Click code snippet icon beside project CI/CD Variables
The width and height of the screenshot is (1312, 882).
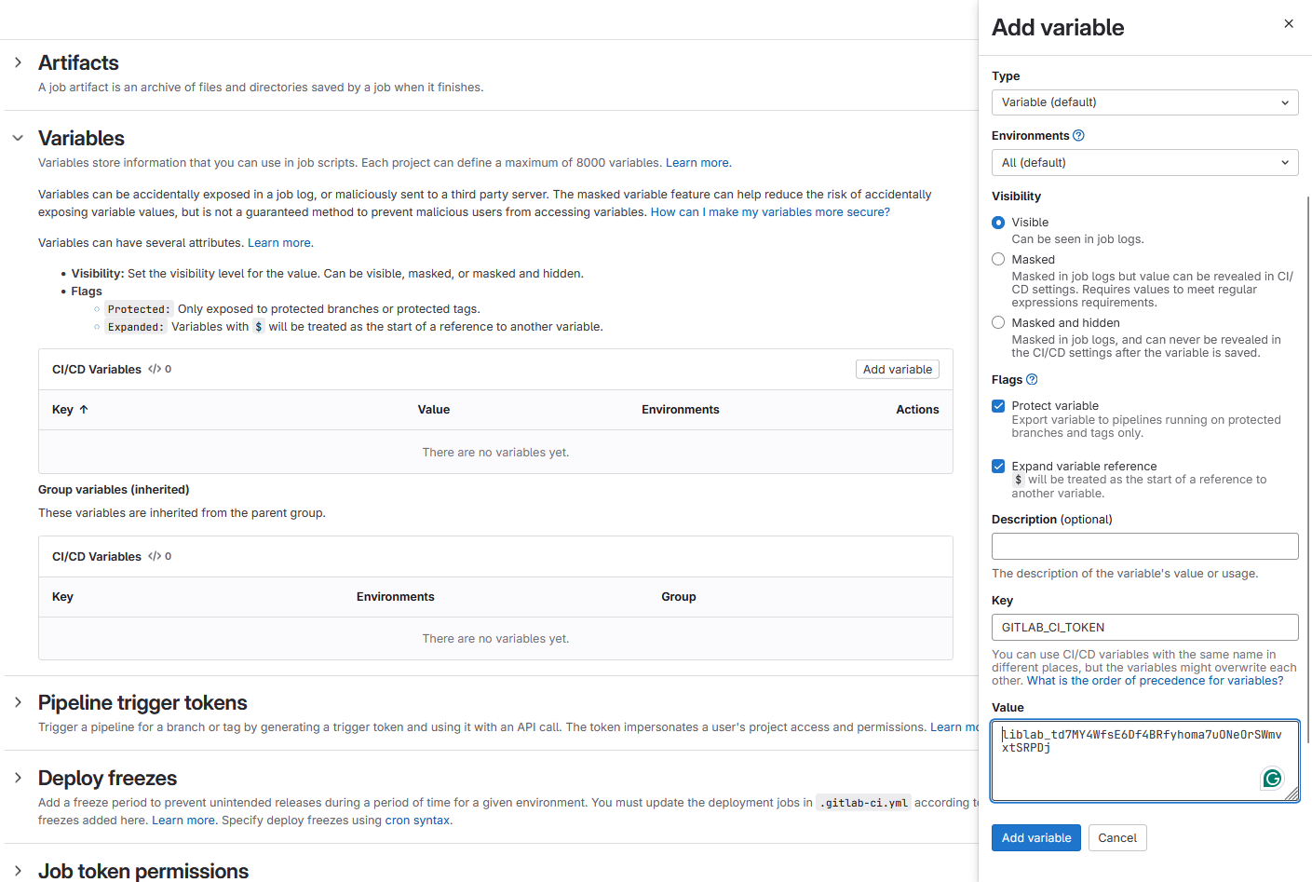click(x=155, y=369)
